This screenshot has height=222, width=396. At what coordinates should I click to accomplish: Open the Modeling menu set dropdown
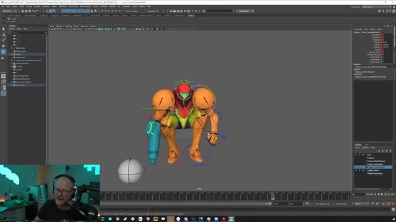click(10, 11)
